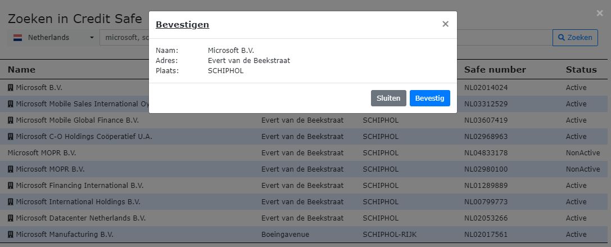611x247 pixels.
Task: Click building icon for Microsoft Mobile Global Finance
Action: coord(10,120)
